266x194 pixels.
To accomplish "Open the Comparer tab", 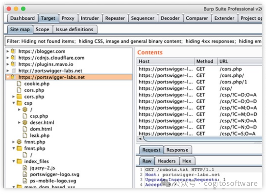I will pyautogui.click(x=197, y=18).
